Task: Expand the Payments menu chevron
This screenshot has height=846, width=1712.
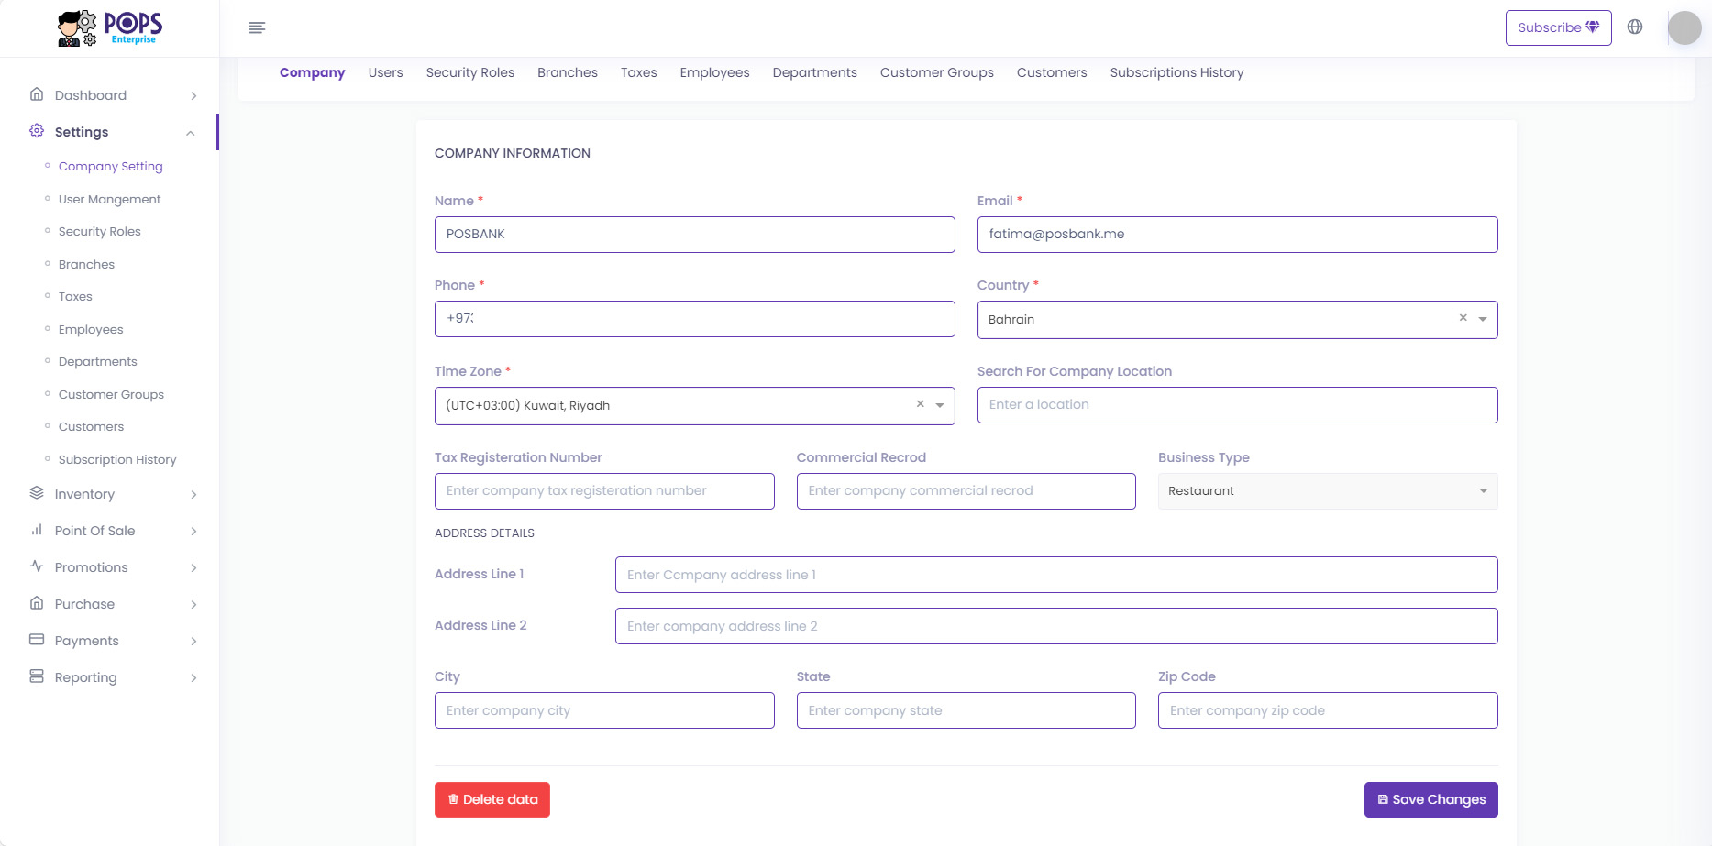Action: coord(193,642)
